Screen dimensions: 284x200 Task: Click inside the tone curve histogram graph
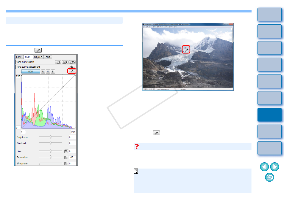49,101
